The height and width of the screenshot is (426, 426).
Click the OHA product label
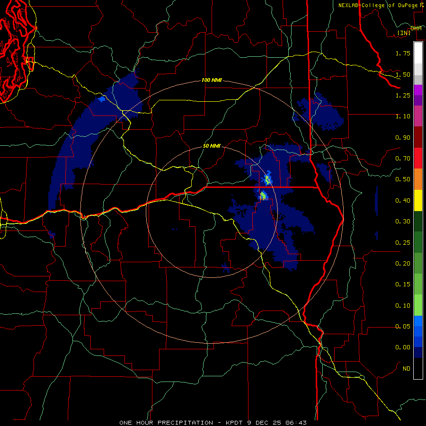[416, 28]
